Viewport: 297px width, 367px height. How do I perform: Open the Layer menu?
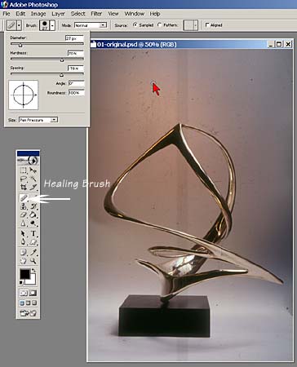tap(58, 14)
